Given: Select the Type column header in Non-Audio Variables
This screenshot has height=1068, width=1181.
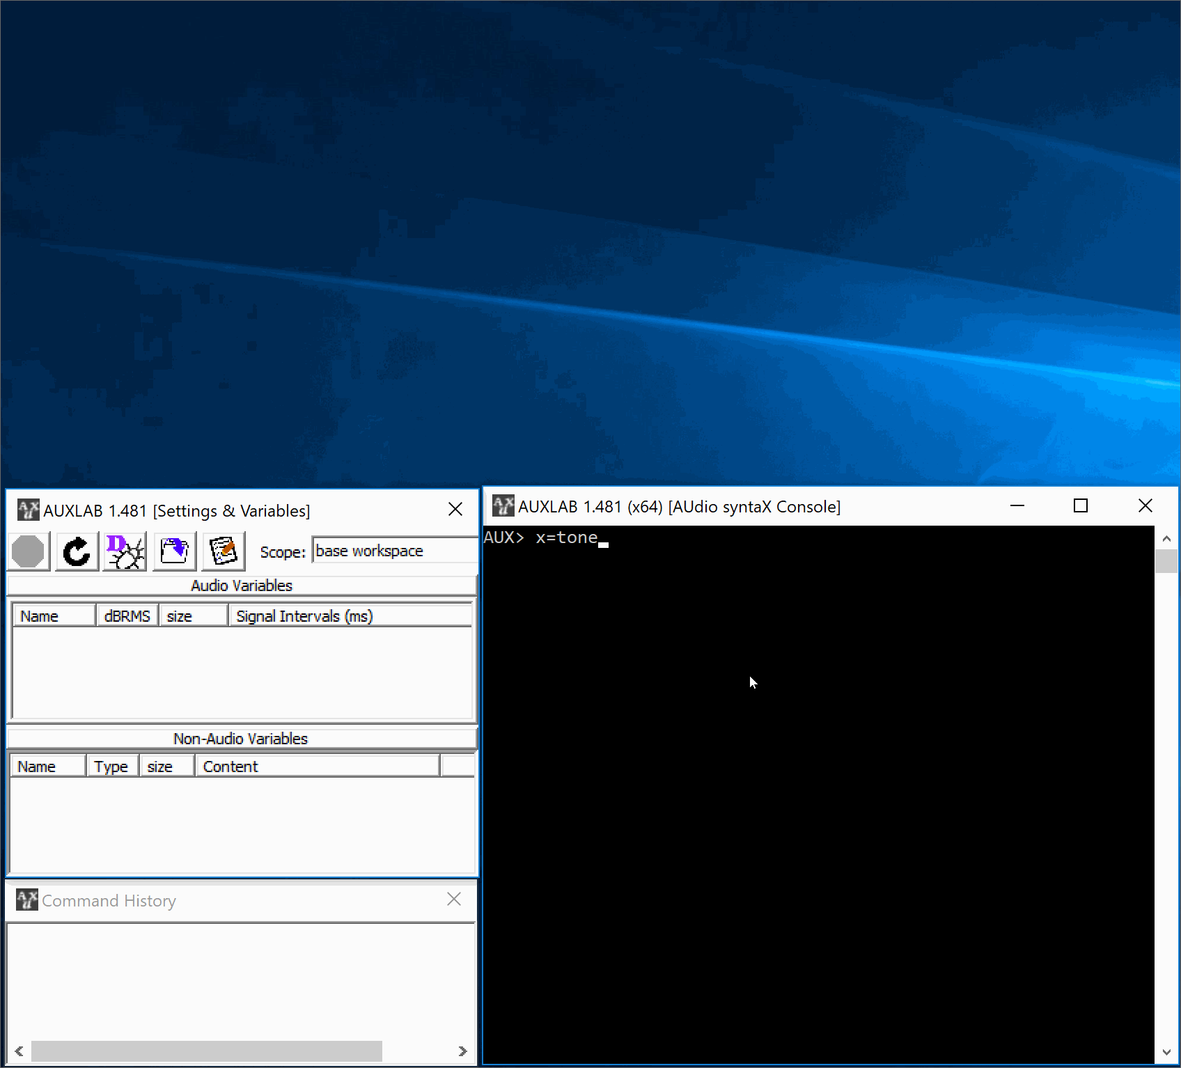Looking at the screenshot, I should coord(111,767).
